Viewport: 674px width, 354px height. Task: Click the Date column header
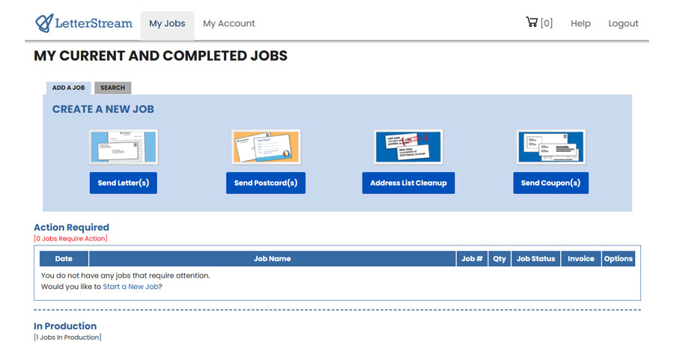[64, 259]
